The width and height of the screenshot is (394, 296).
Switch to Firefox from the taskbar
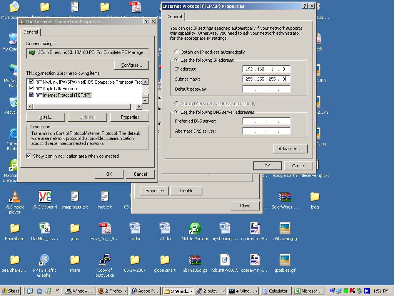coord(112,291)
